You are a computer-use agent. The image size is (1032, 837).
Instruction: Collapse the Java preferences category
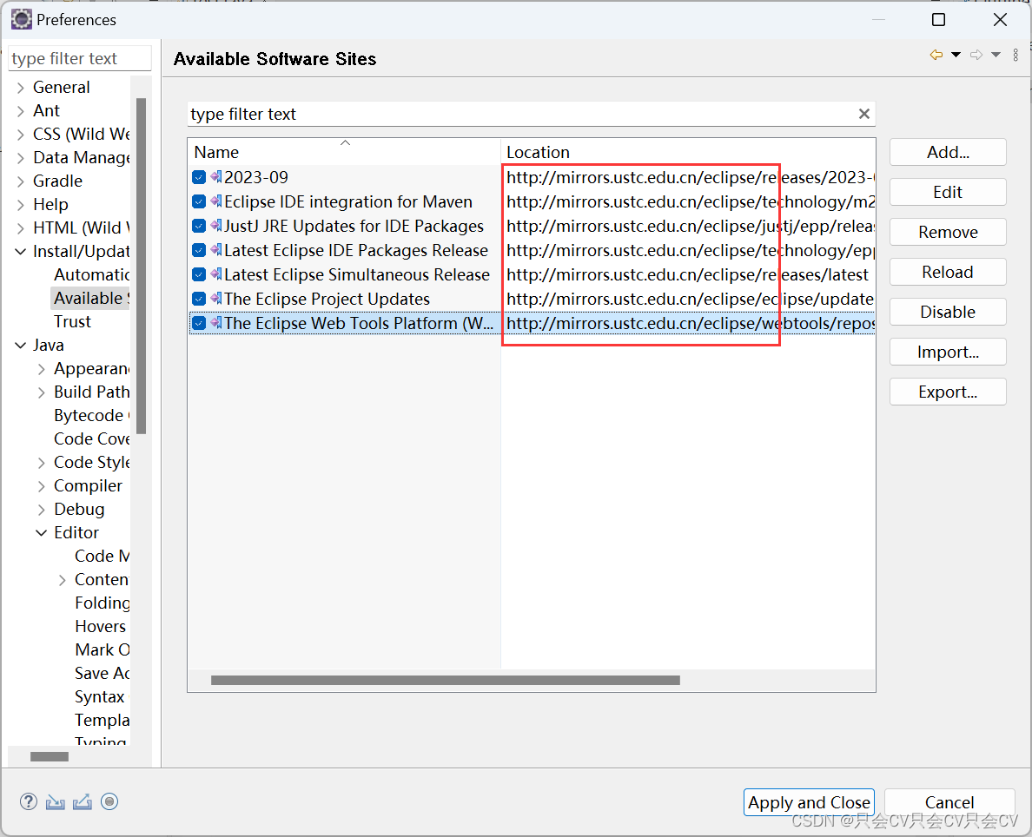pos(21,346)
